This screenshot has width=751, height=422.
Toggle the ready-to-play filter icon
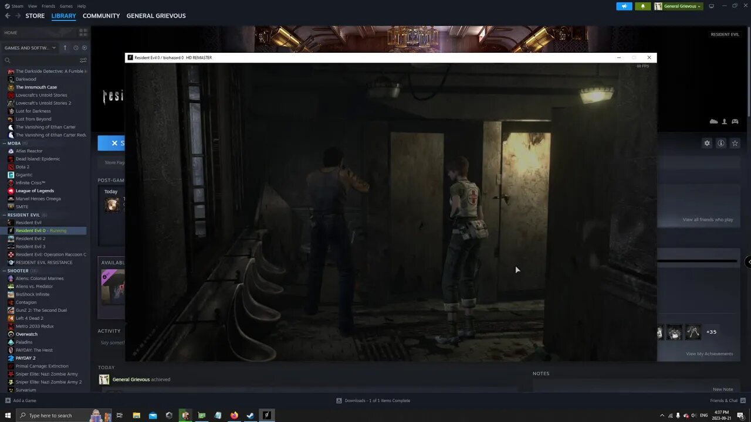tap(84, 47)
